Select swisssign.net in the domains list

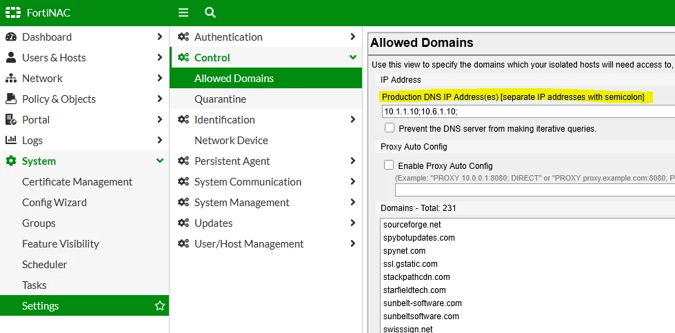[x=407, y=329]
